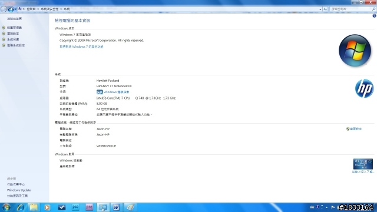The height and width of the screenshot is (212, 377).
Task: Open the address bar history dropdown arrow
Action: [x=320, y=9]
